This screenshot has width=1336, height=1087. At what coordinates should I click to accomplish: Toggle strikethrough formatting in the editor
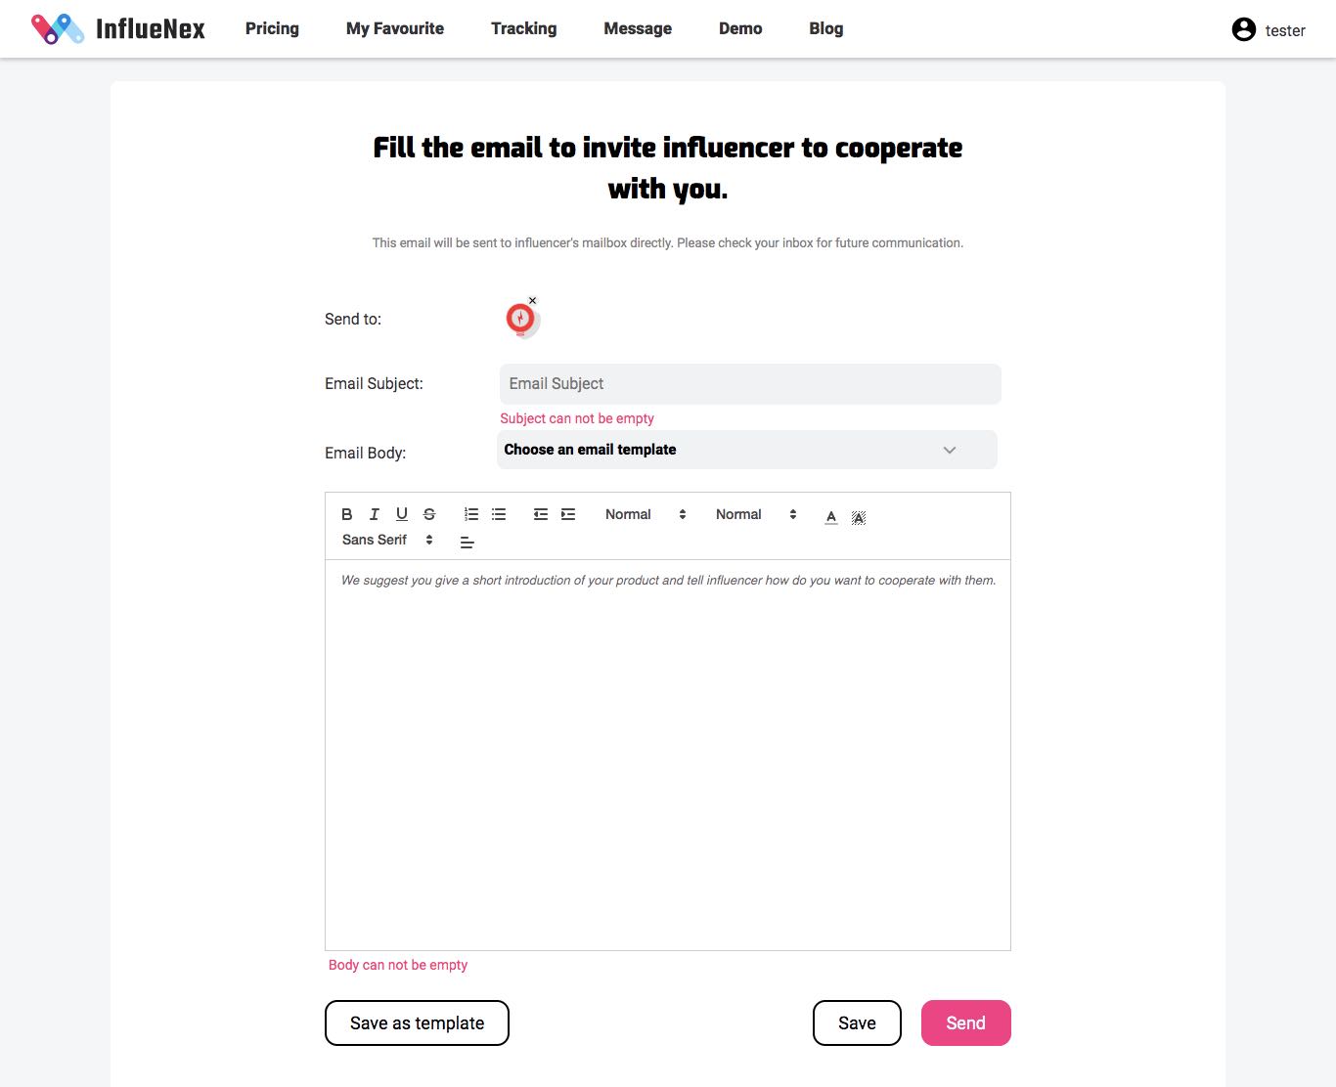click(428, 514)
